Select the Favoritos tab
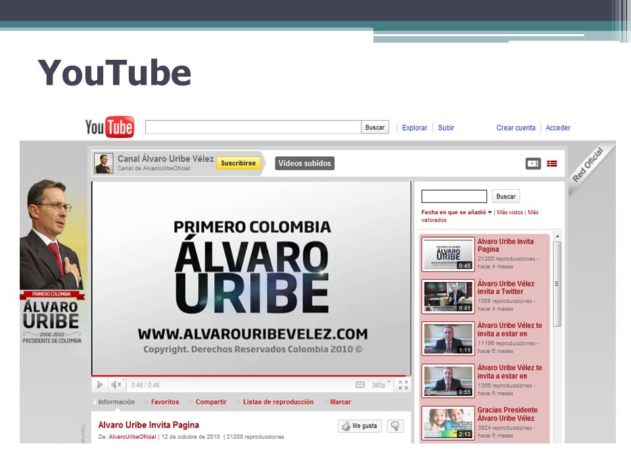 click(x=165, y=402)
